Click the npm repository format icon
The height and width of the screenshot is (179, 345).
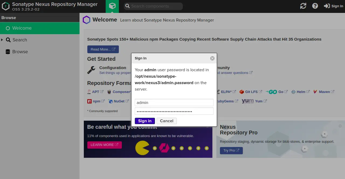(x=90, y=101)
